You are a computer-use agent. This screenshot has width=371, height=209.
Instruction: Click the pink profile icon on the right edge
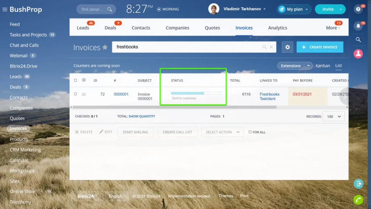(x=358, y=53)
